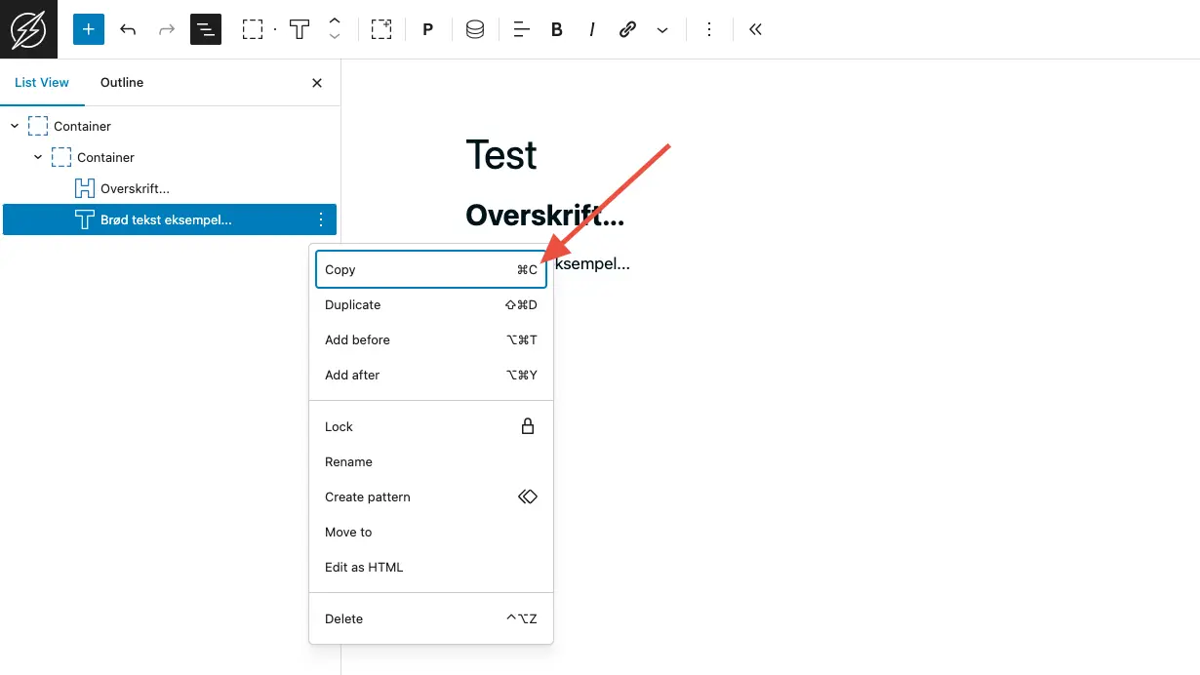This screenshot has height=675, width=1200.
Task: Collapse the nested Container tree item
Action: pyautogui.click(x=38, y=157)
